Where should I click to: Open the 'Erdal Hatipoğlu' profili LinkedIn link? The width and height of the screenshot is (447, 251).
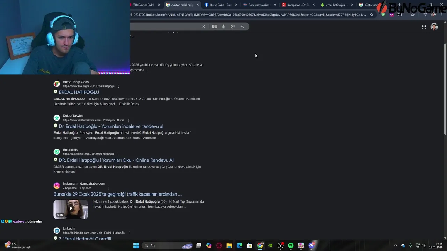(85, 239)
